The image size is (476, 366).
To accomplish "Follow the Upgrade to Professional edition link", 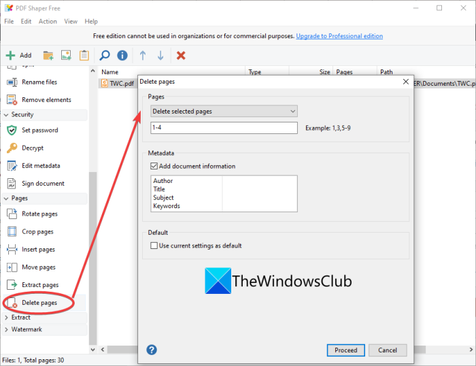I will (x=339, y=36).
